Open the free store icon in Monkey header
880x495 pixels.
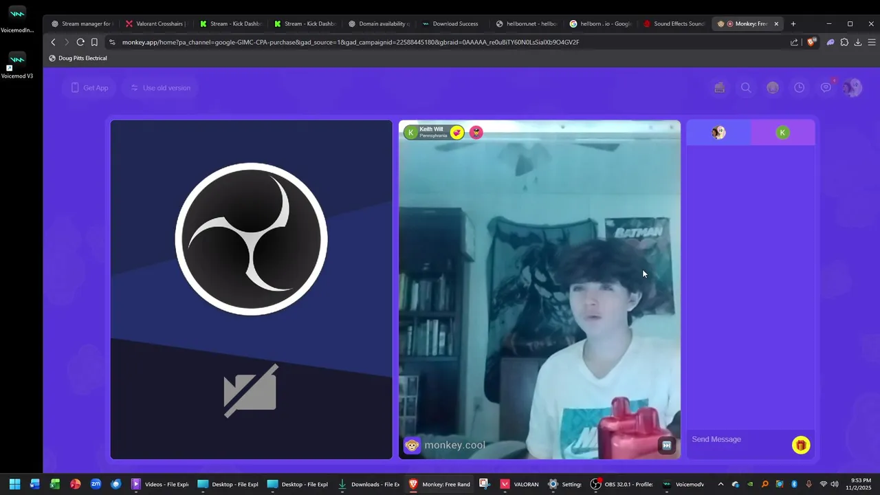coord(719,87)
